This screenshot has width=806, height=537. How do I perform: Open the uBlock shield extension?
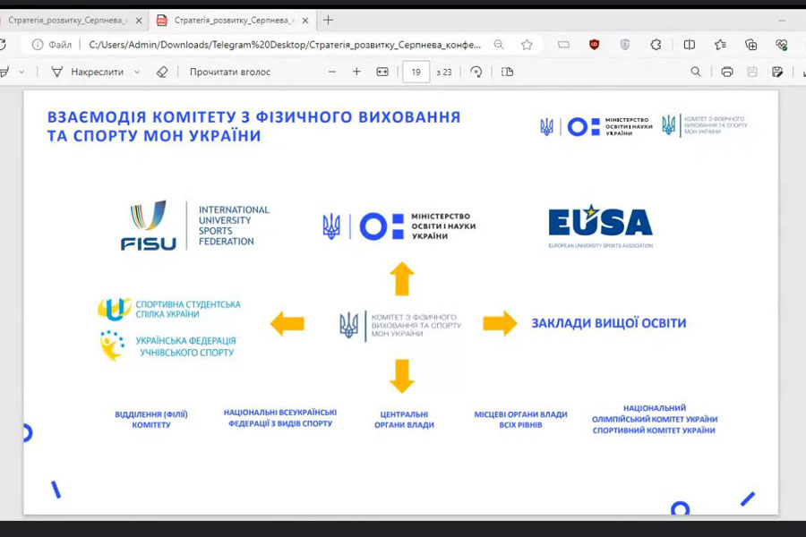pos(595,45)
